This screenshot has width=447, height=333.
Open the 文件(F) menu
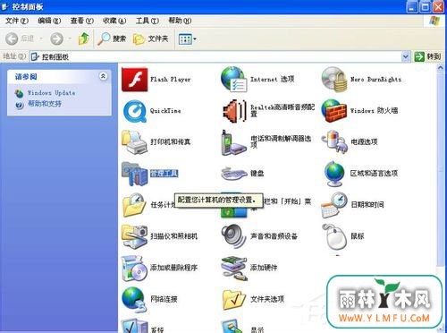(17, 21)
